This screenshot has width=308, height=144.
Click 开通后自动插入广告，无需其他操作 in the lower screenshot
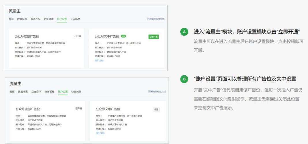(45, 124)
